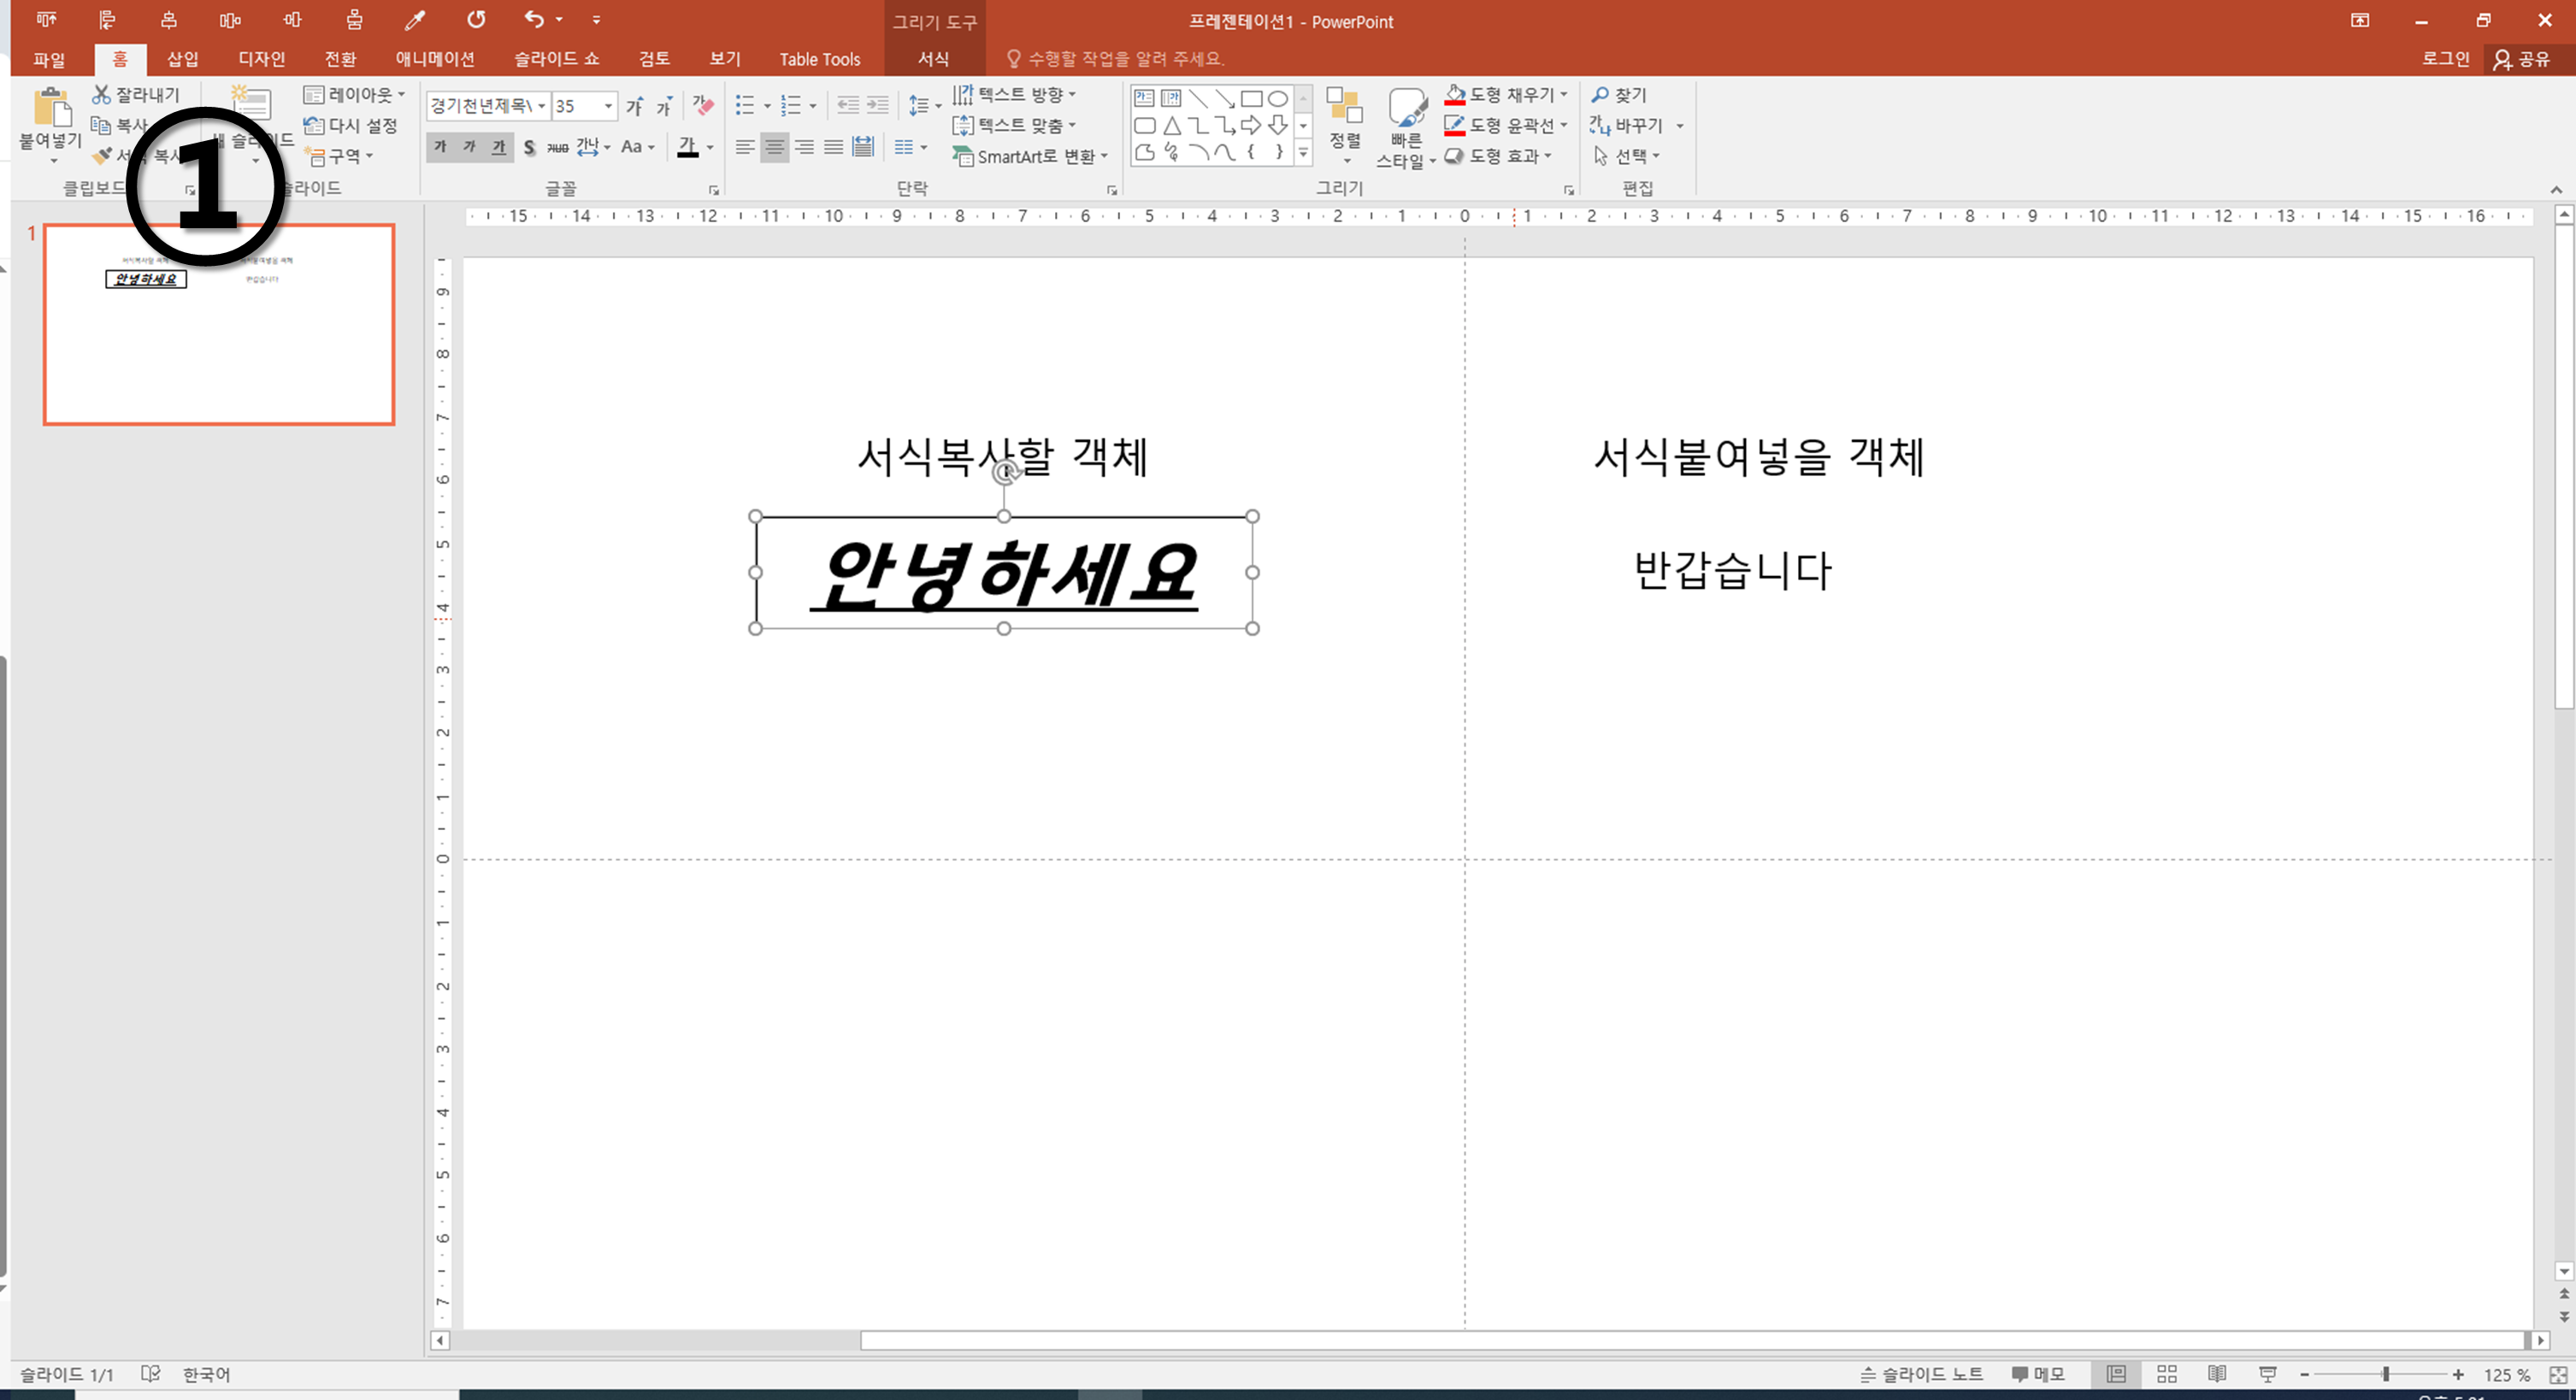Click the zoom slider in status bar

pyautogui.click(x=2385, y=1374)
